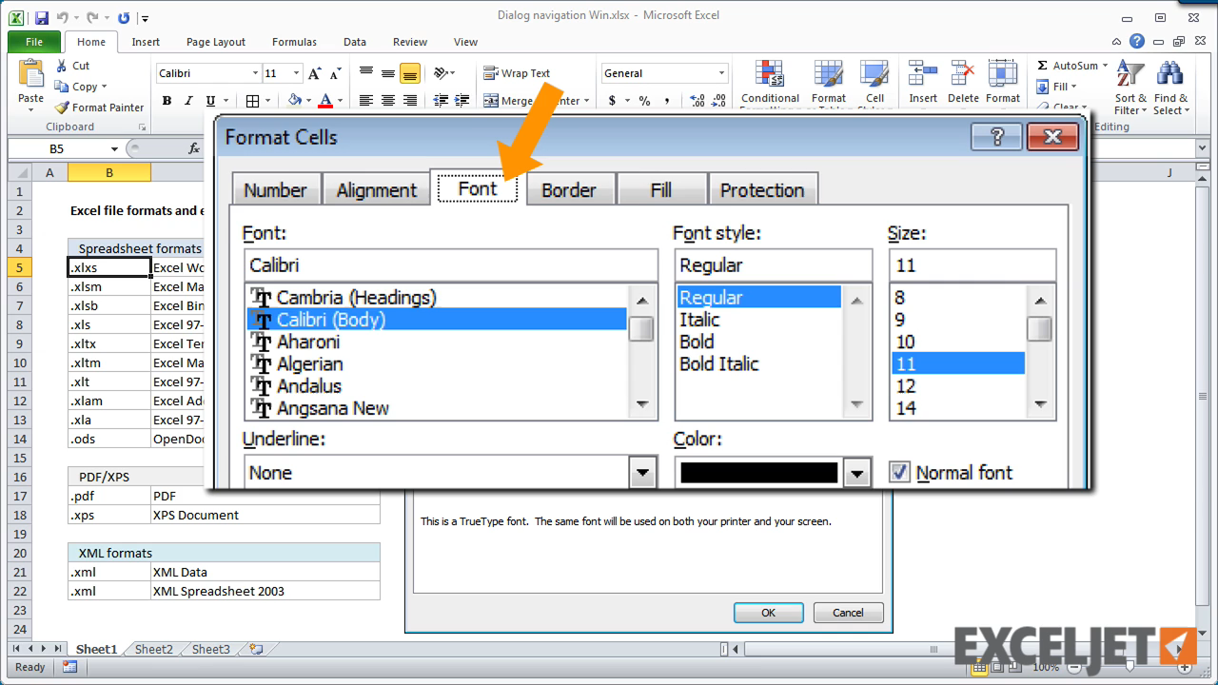The image size is (1218, 685).
Task: Expand the Underline combo box in dialog
Action: 643,473
